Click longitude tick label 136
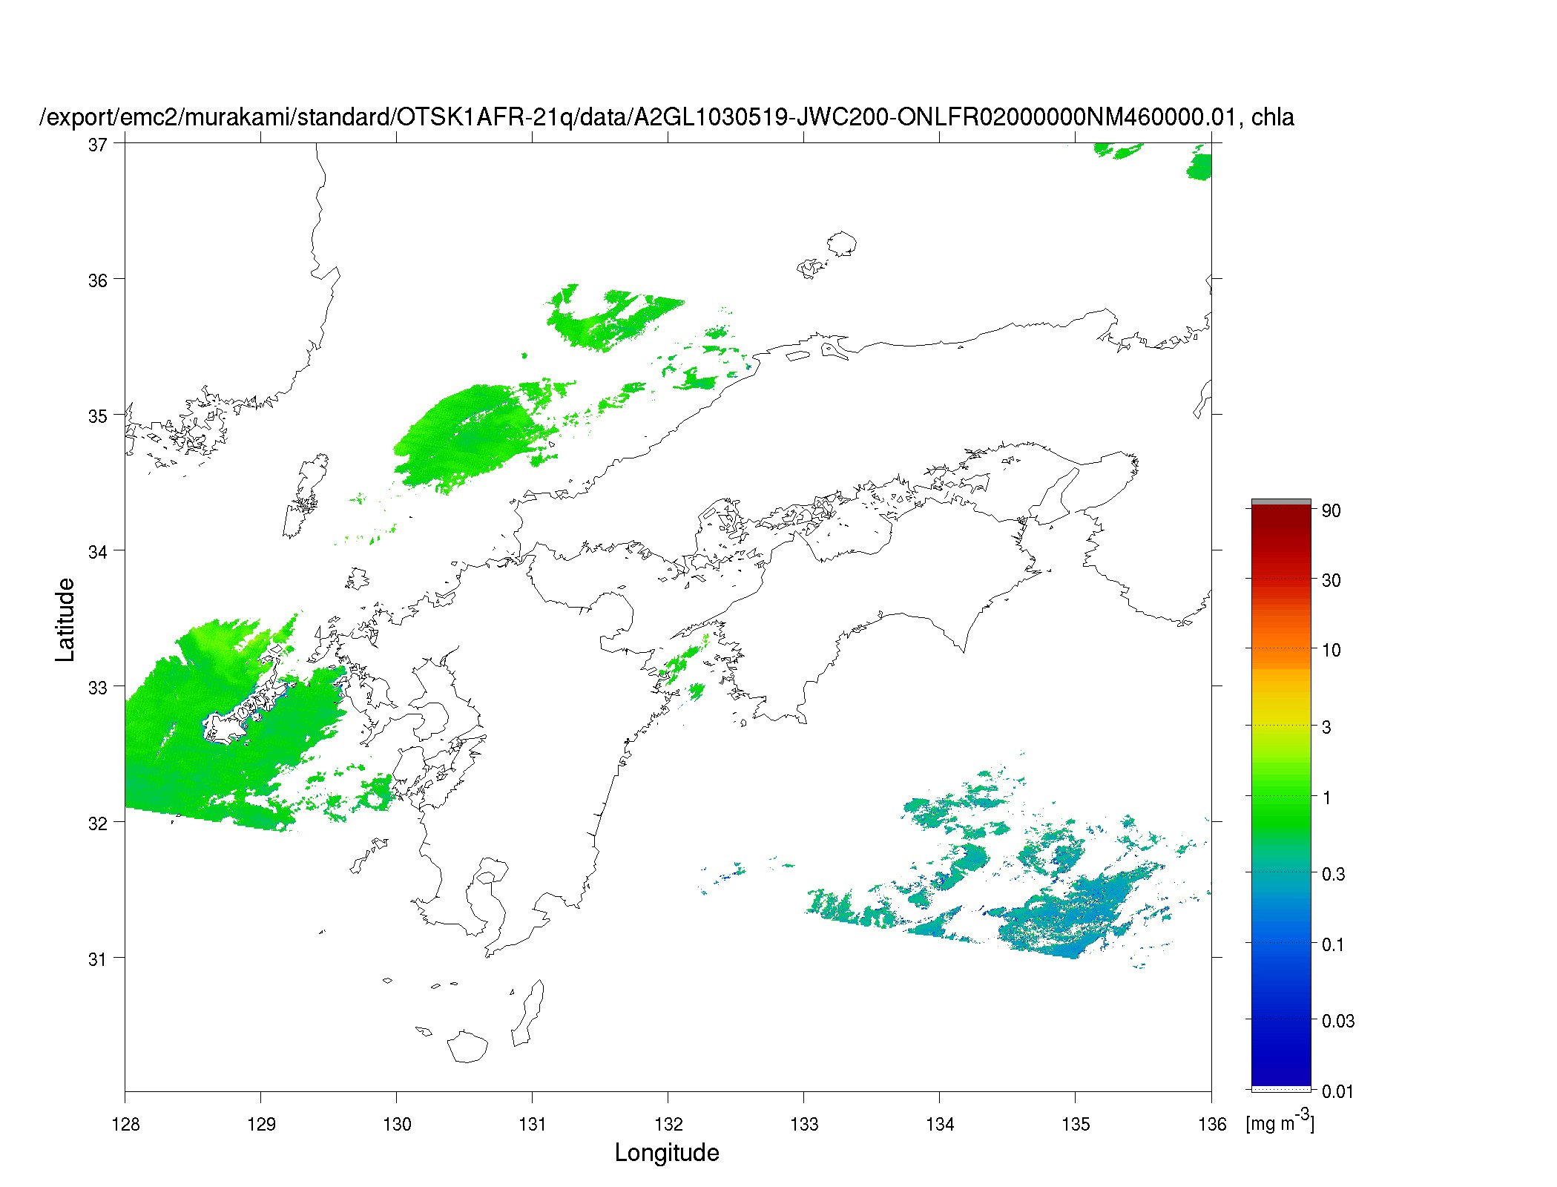Viewport: 1557px width, 1187px height. click(1212, 1124)
